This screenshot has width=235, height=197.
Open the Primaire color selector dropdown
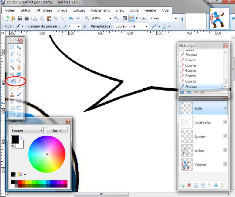[x=41, y=130]
